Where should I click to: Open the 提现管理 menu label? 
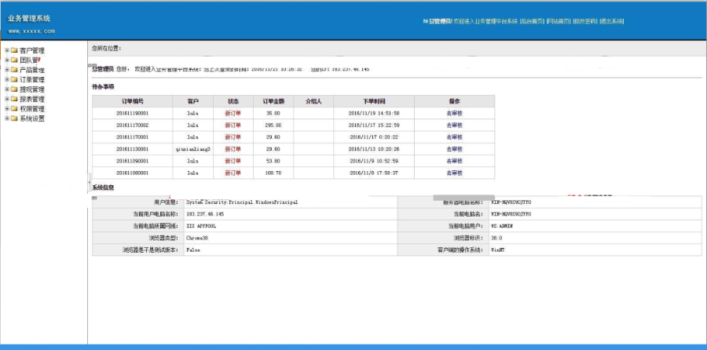(32, 89)
